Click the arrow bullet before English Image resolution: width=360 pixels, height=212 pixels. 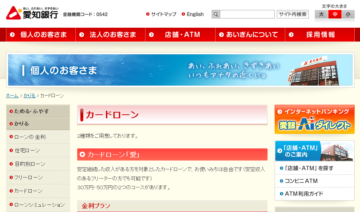(x=183, y=14)
